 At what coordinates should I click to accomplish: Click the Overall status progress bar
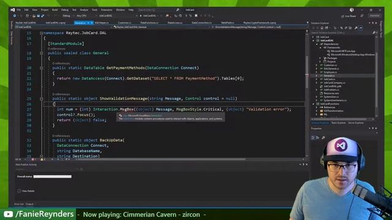click(53, 177)
